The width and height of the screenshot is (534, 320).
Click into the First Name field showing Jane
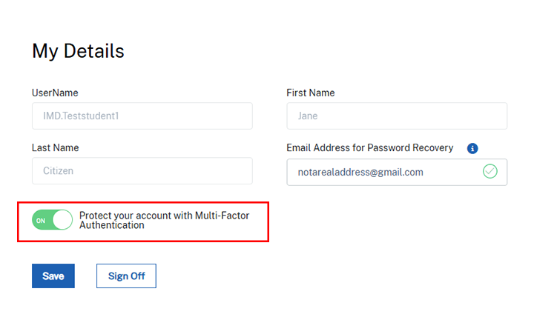tap(397, 116)
